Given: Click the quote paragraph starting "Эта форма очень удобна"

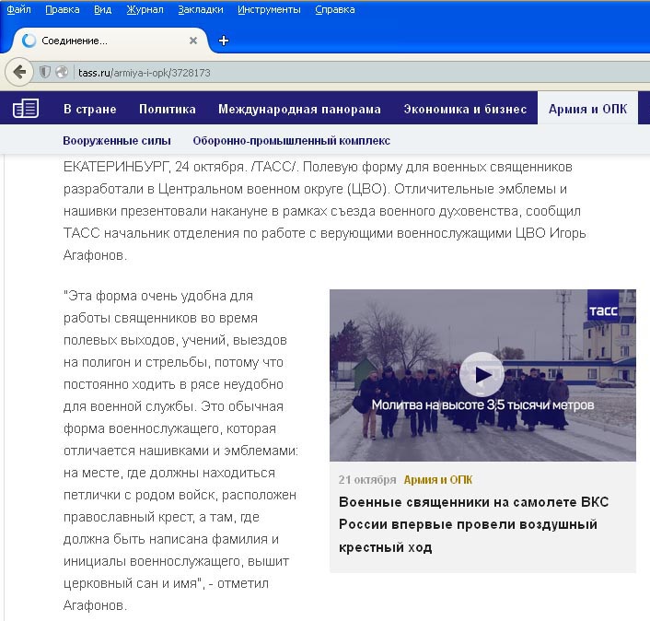Looking at the screenshot, I should [180, 451].
